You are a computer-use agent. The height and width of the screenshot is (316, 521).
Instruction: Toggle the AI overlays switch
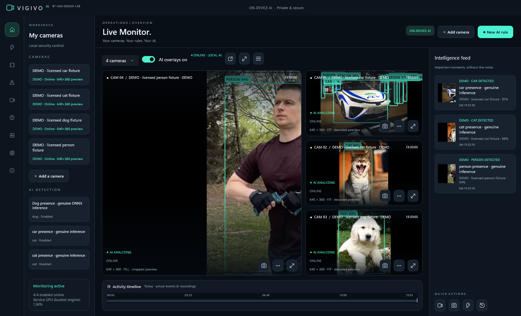click(x=148, y=59)
